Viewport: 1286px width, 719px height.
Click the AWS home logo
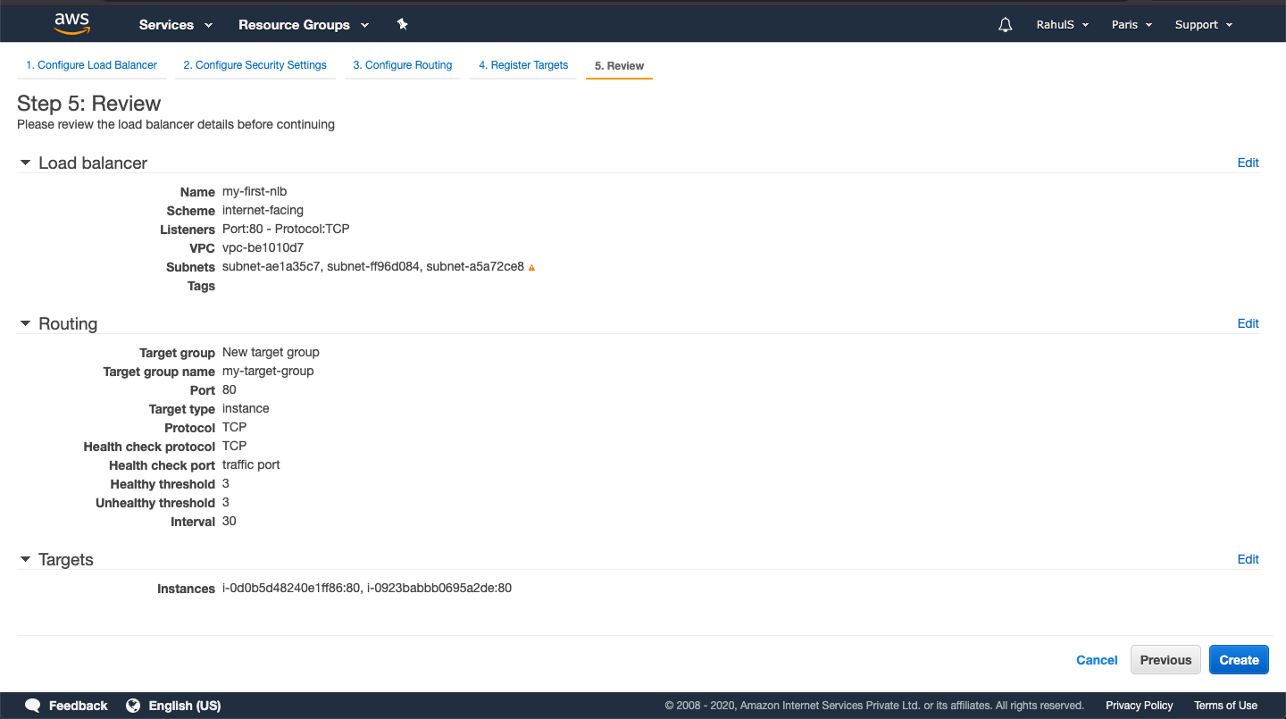pos(71,23)
